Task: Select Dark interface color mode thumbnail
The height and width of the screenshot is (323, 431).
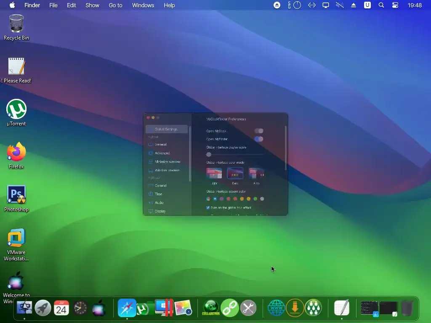Action: point(235,173)
